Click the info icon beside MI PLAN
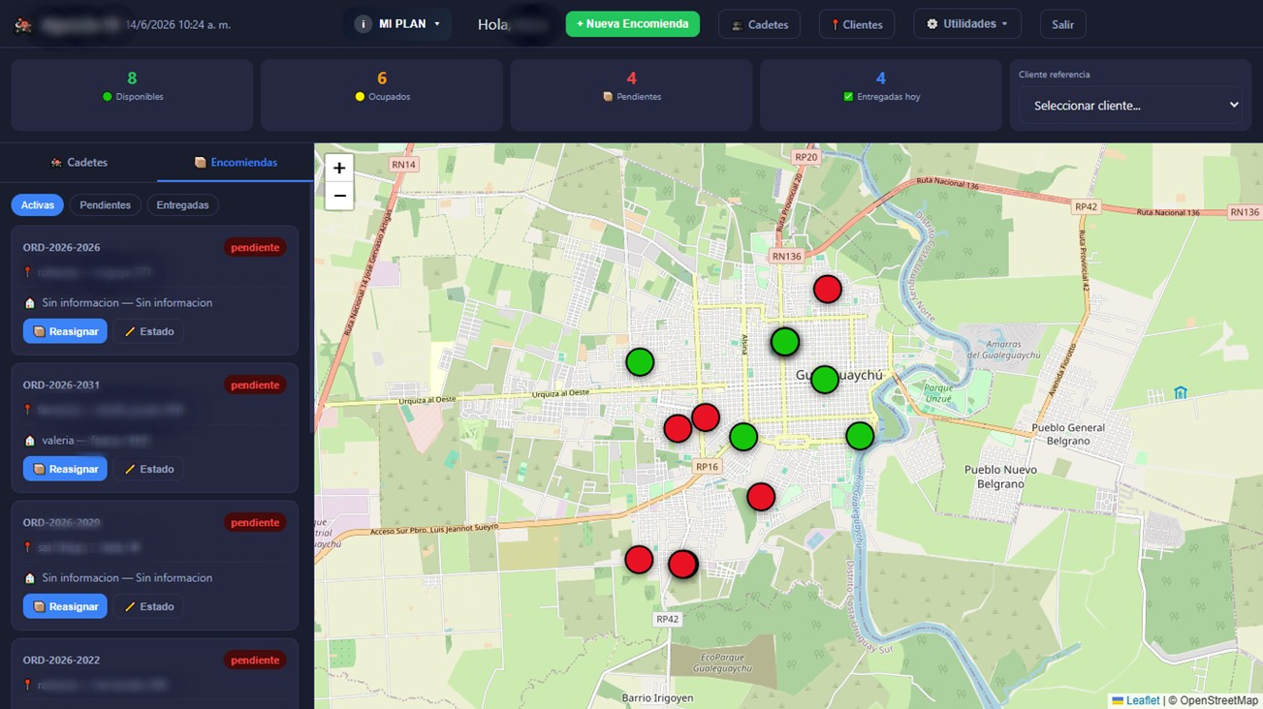 pos(363,24)
